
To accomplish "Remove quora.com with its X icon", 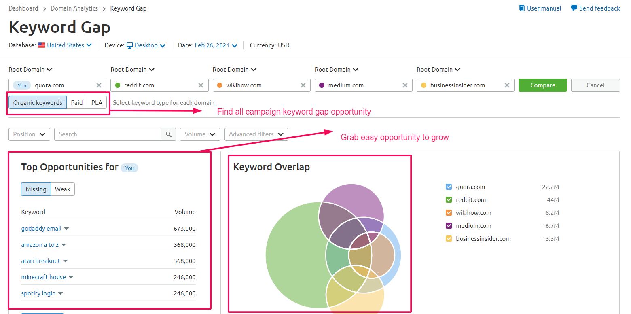I will 99,85.
